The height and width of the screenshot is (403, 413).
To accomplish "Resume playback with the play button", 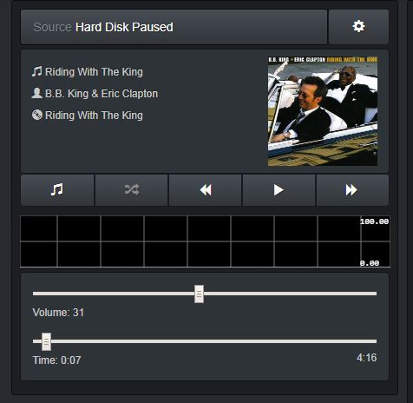I will pyautogui.click(x=279, y=190).
